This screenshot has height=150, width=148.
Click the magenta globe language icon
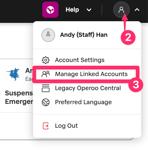[x=50, y=10]
